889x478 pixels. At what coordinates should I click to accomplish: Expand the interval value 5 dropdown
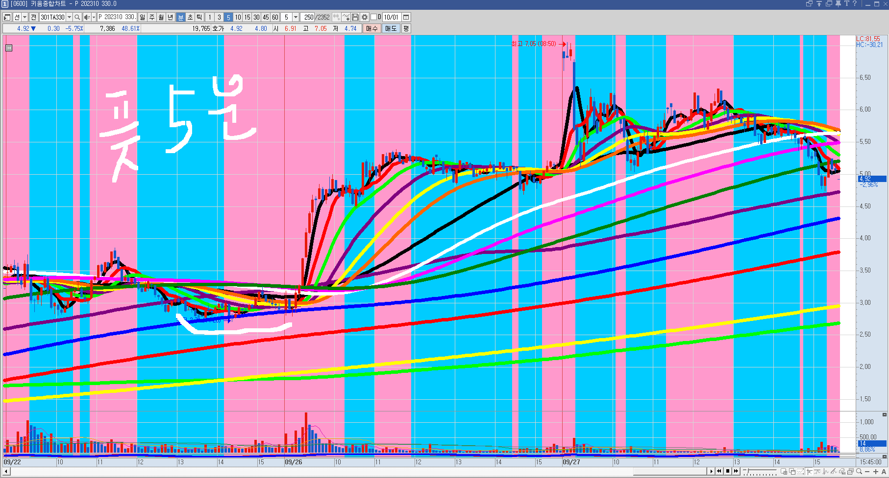coord(296,17)
